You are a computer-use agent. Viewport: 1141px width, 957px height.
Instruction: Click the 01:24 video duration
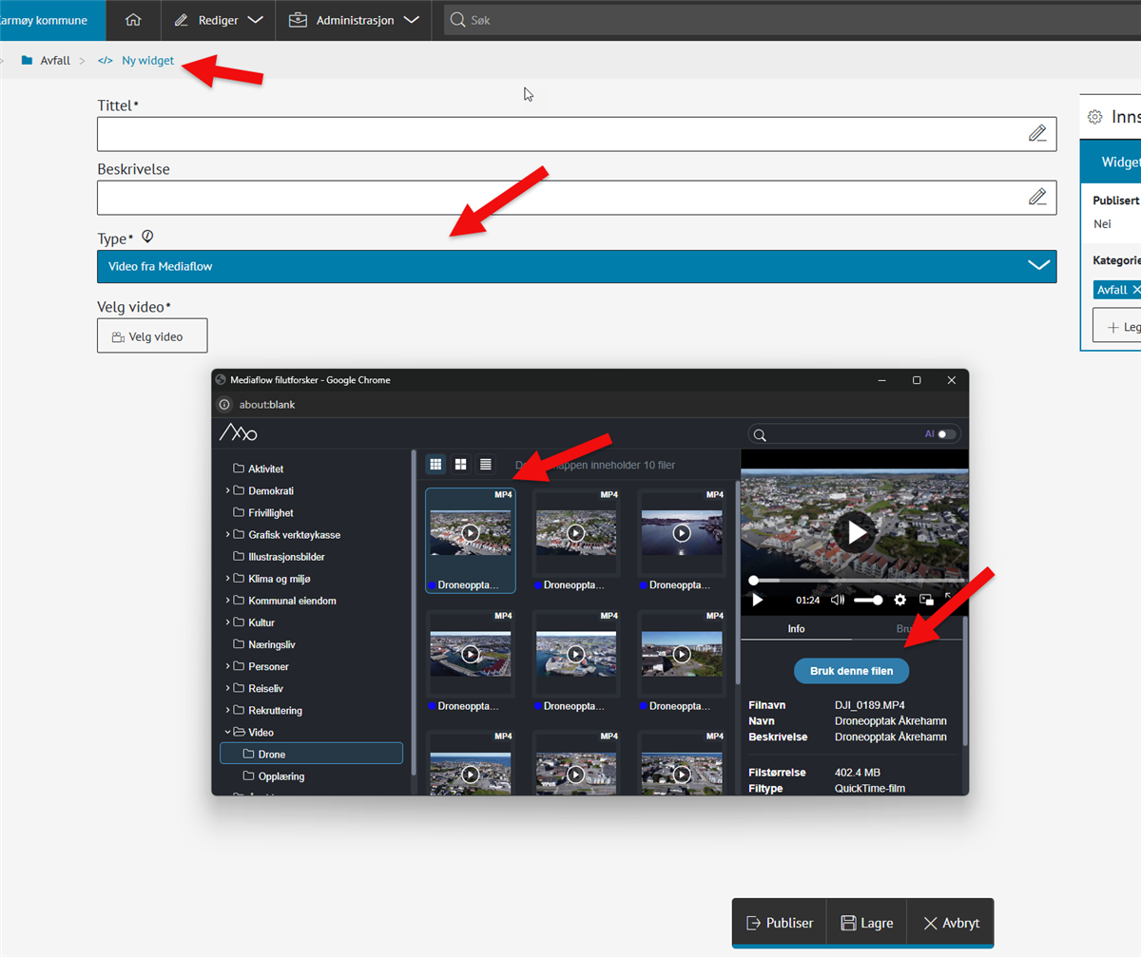pyautogui.click(x=807, y=600)
